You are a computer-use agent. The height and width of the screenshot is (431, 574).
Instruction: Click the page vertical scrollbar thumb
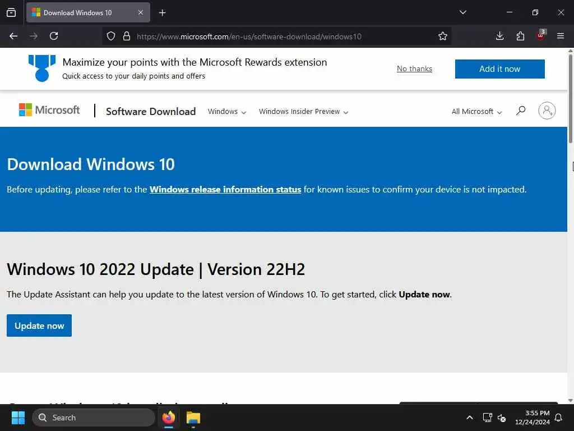pyautogui.click(x=570, y=98)
